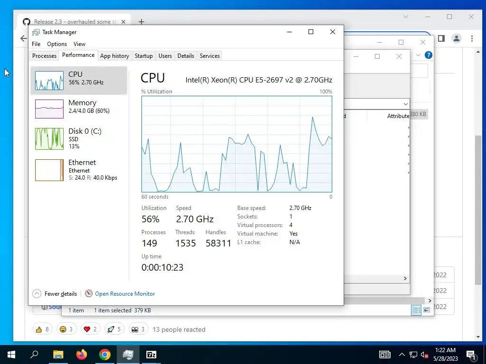Show hidden tray icons chevron
This screenshot has width=486, height=364.
[x=402, y=355]
